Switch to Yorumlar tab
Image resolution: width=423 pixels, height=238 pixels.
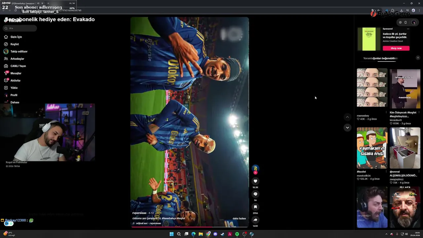(x=368, y=59)
